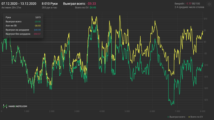Click the x-axis label 1 000

tap(27, 111)
